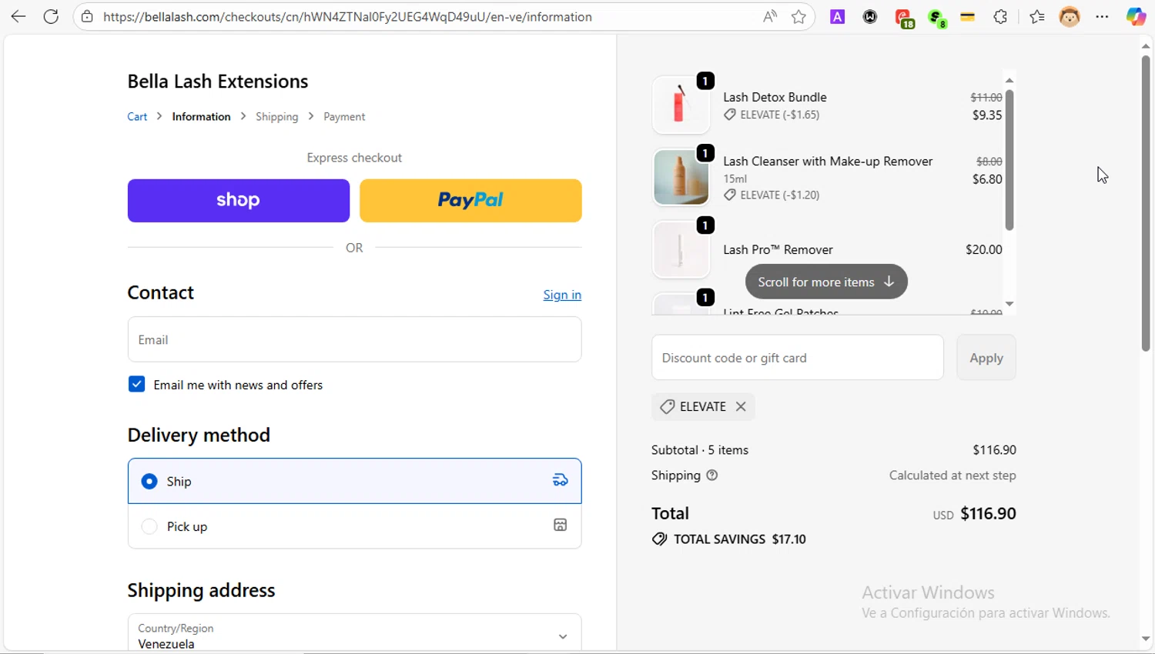
Task: Pay with PayPal express checkout
Action: [x=470, y=200]
